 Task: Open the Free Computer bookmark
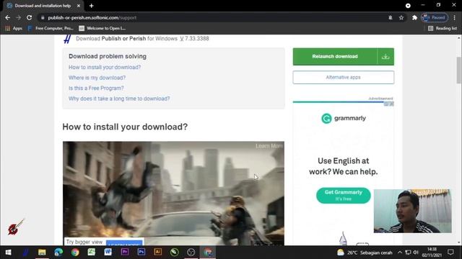(51, 28)
